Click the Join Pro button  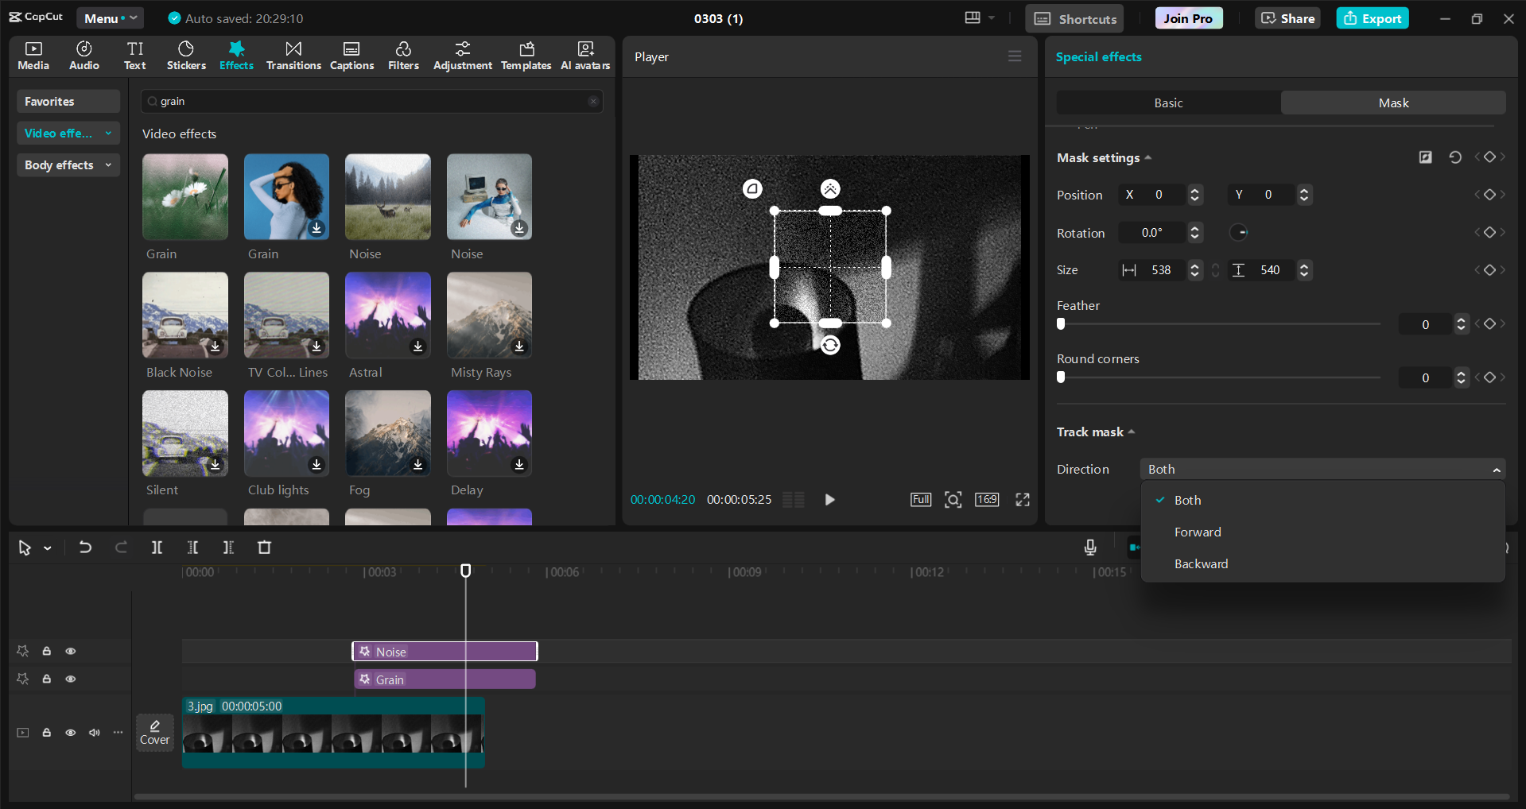(x=1187, y=17)
